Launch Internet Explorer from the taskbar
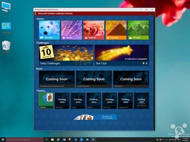The image size is (190, 142). coord(58,140)
